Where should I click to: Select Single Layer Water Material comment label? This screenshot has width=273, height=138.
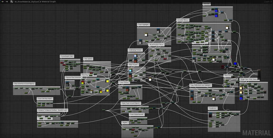(x=249, y=79)
